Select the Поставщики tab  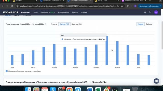click(26, 16)
